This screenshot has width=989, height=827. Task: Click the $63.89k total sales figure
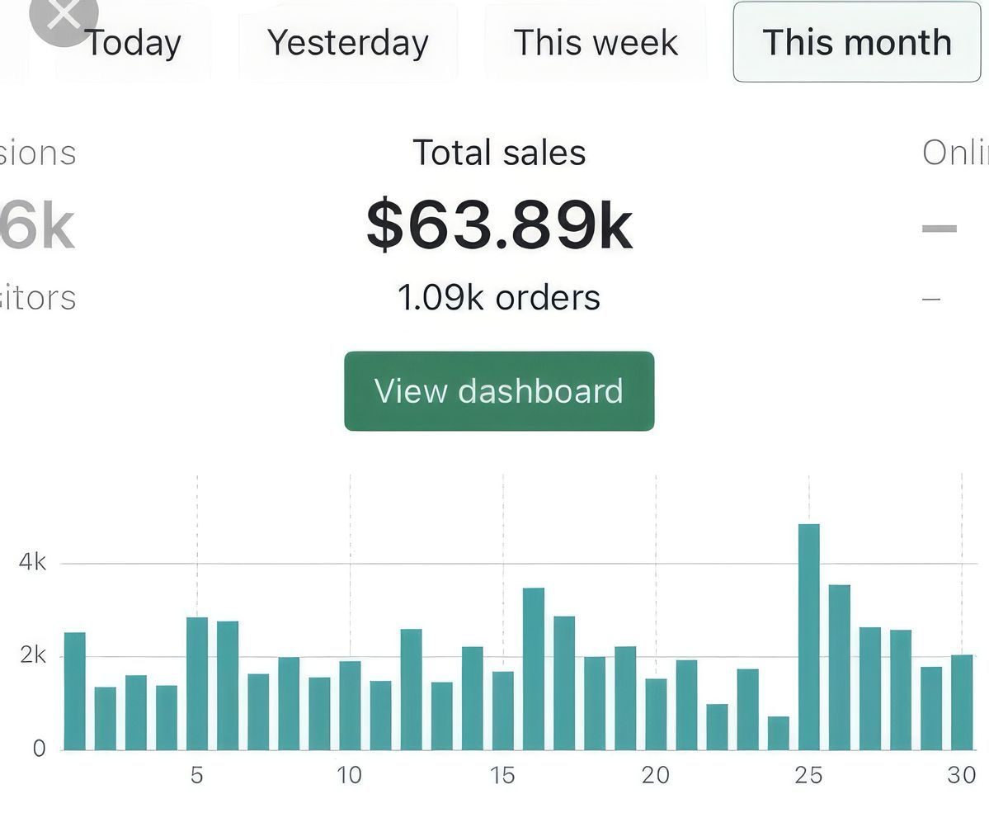click(x=499, y=225)
